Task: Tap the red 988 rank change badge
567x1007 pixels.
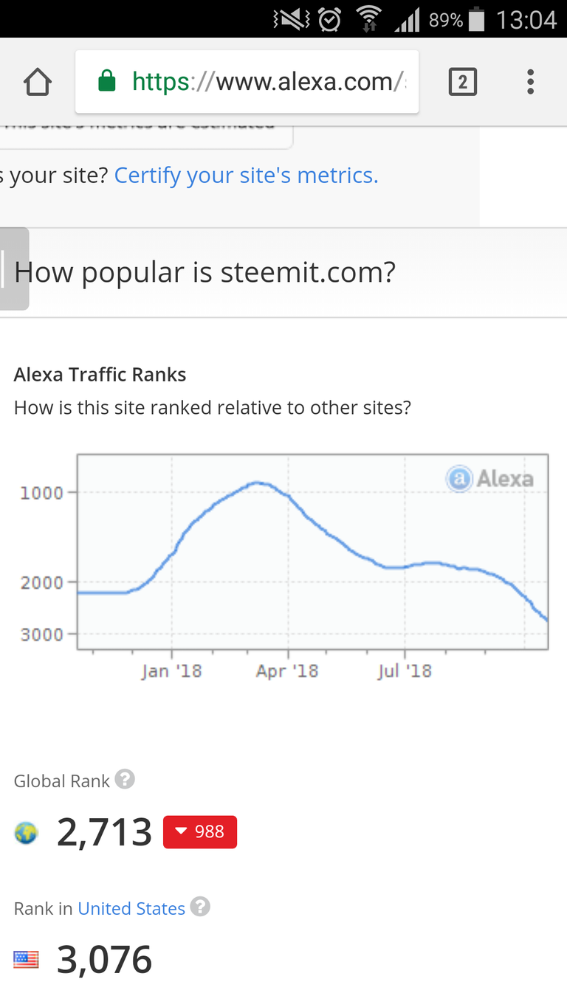Action: tap(200, 831)
